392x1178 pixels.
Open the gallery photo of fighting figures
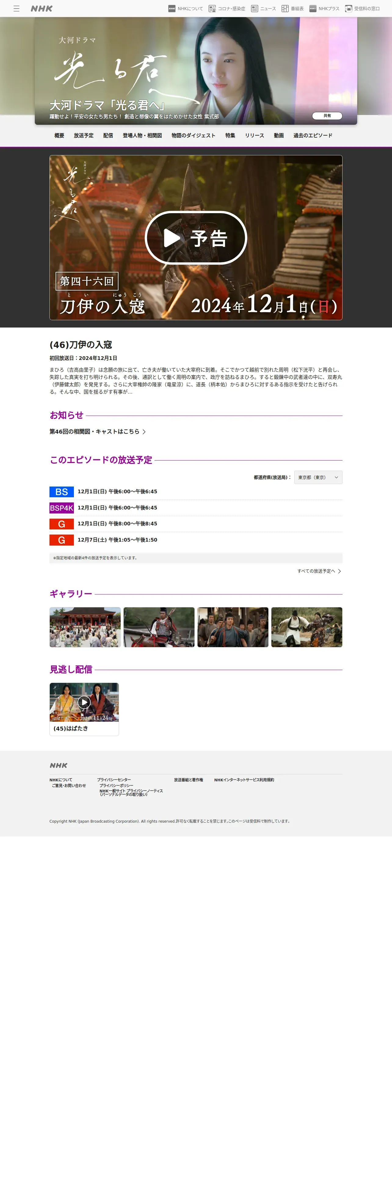click(307, 627)
